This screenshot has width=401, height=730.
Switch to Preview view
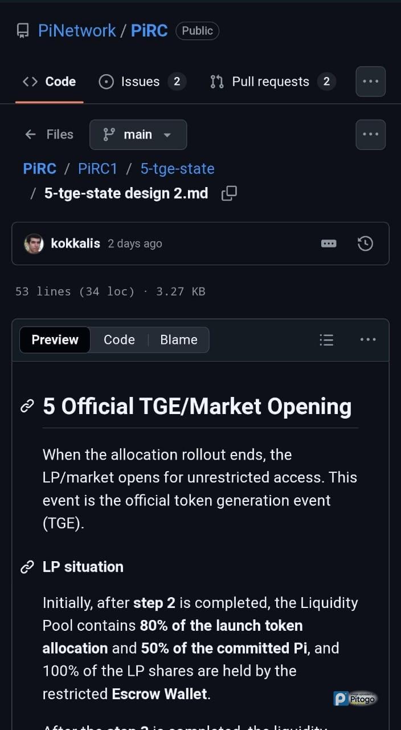point(55,340)
